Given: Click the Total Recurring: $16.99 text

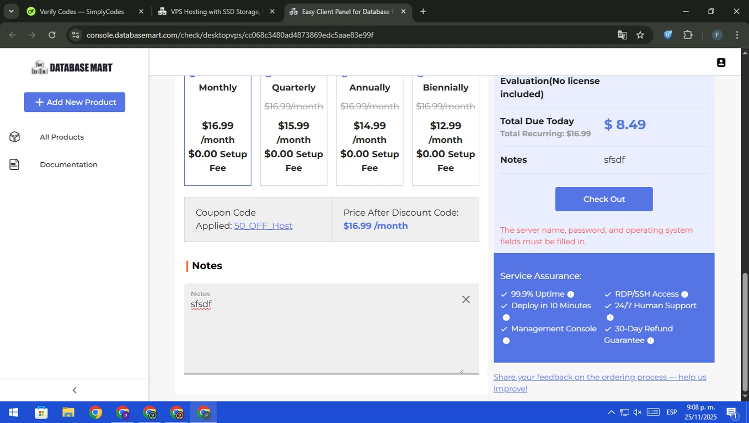Looking at the screenshot, I should [545, 134].
